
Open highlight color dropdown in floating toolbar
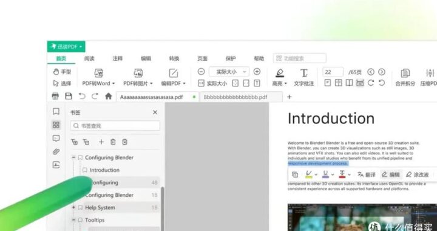[x=316, y=175]
